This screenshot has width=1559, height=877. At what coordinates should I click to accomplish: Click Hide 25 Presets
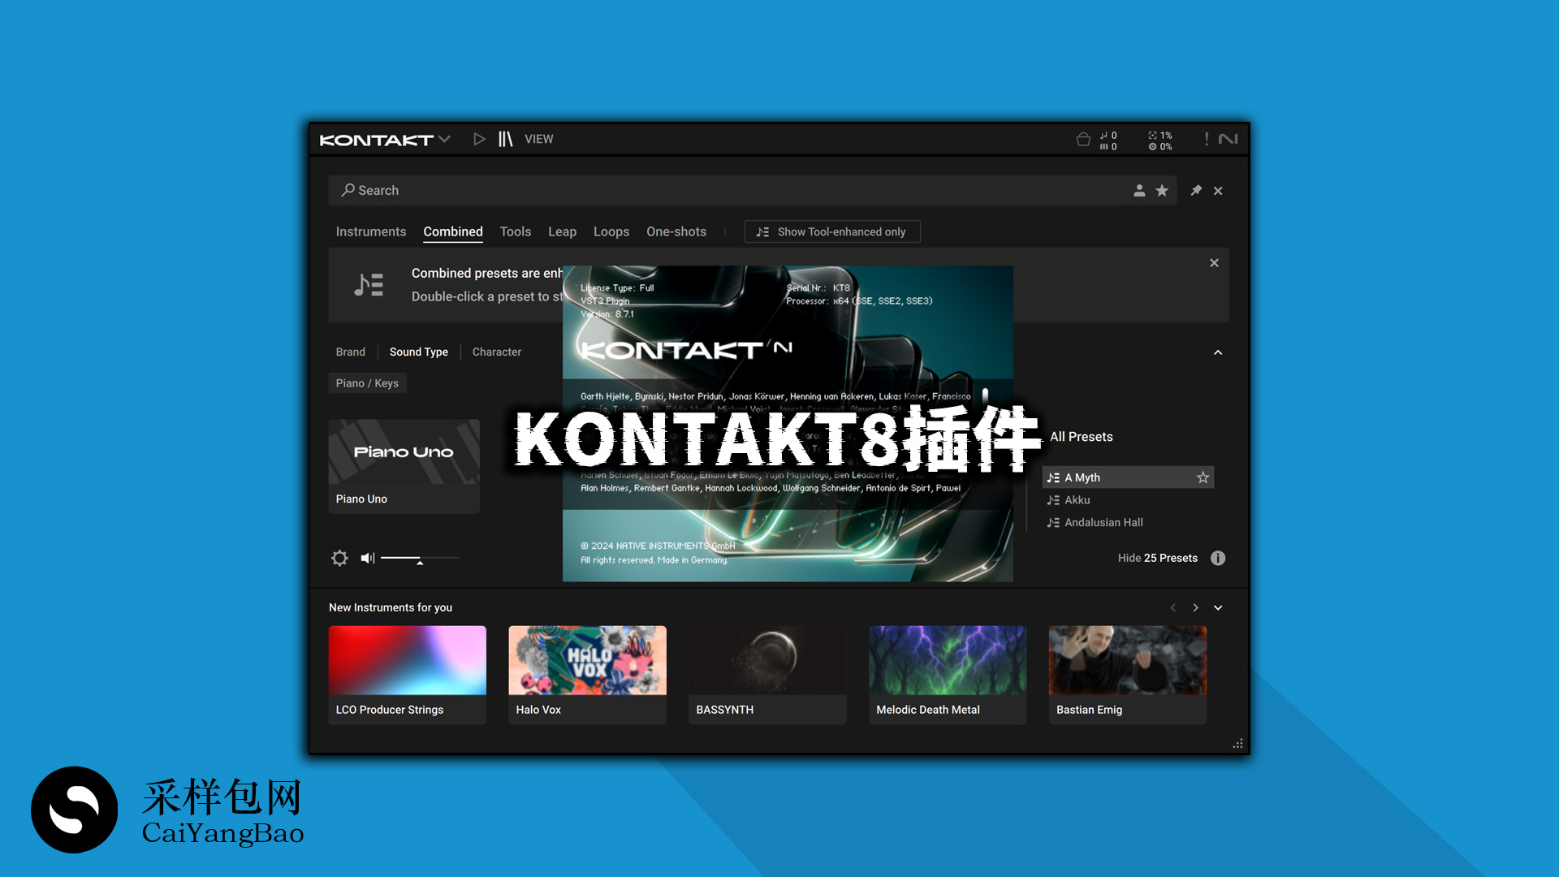pos(1157,558)
